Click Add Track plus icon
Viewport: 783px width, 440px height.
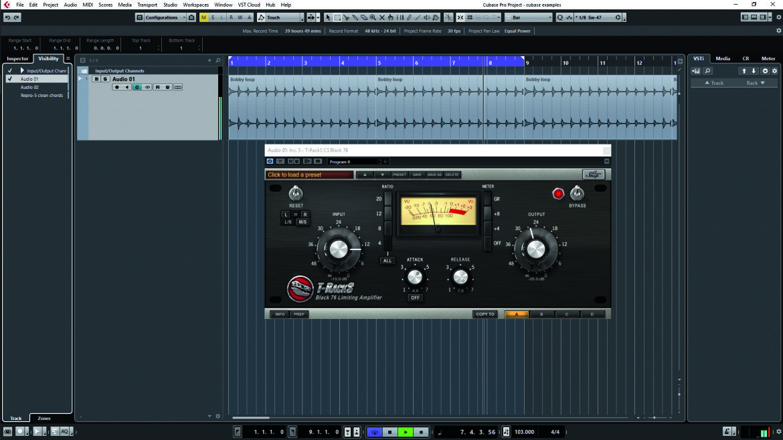coord(209,60)
